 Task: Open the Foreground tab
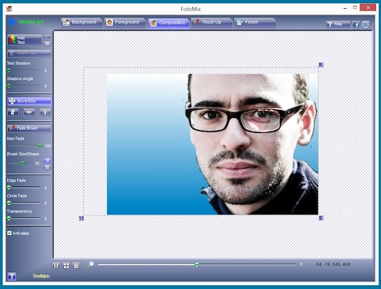pyautogui.click(x=124, y=22)
